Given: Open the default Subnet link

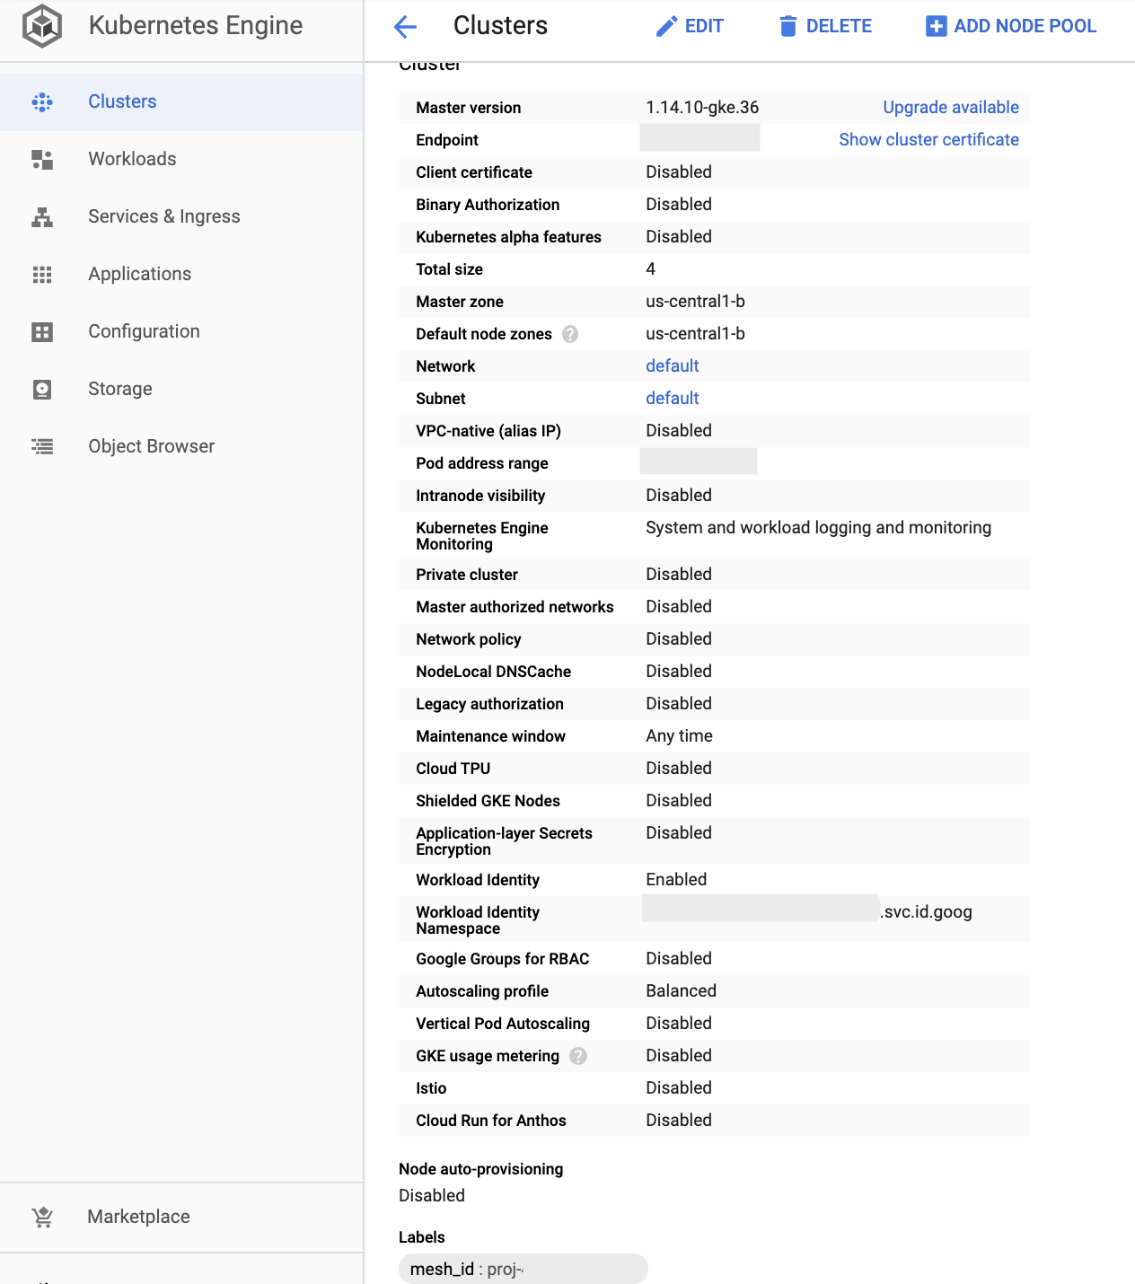Looking at the screenshot, I should (673, 399).
